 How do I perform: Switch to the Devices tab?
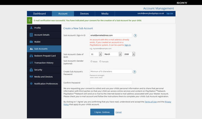coord(84,14)
